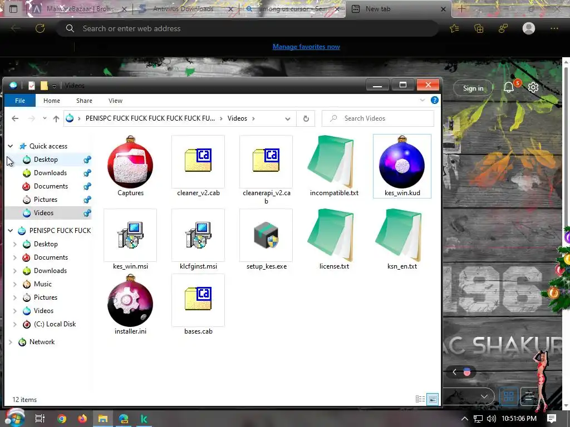570x427 pixels.
Task: Select the setup_kes.exe shield icon
Action: [x=266, y=235]
